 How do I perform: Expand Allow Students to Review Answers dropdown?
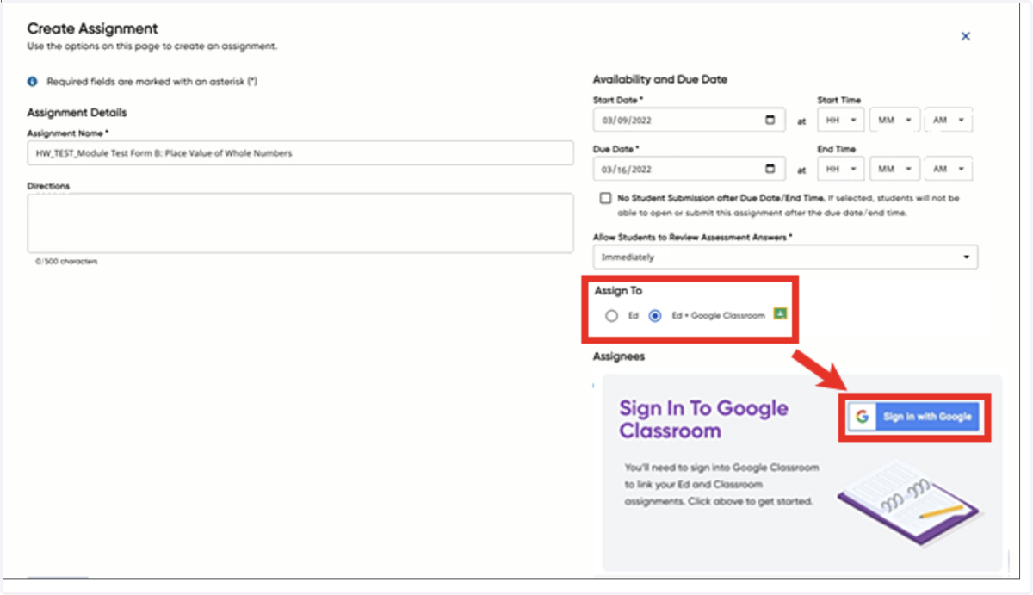tap(785, 257)
